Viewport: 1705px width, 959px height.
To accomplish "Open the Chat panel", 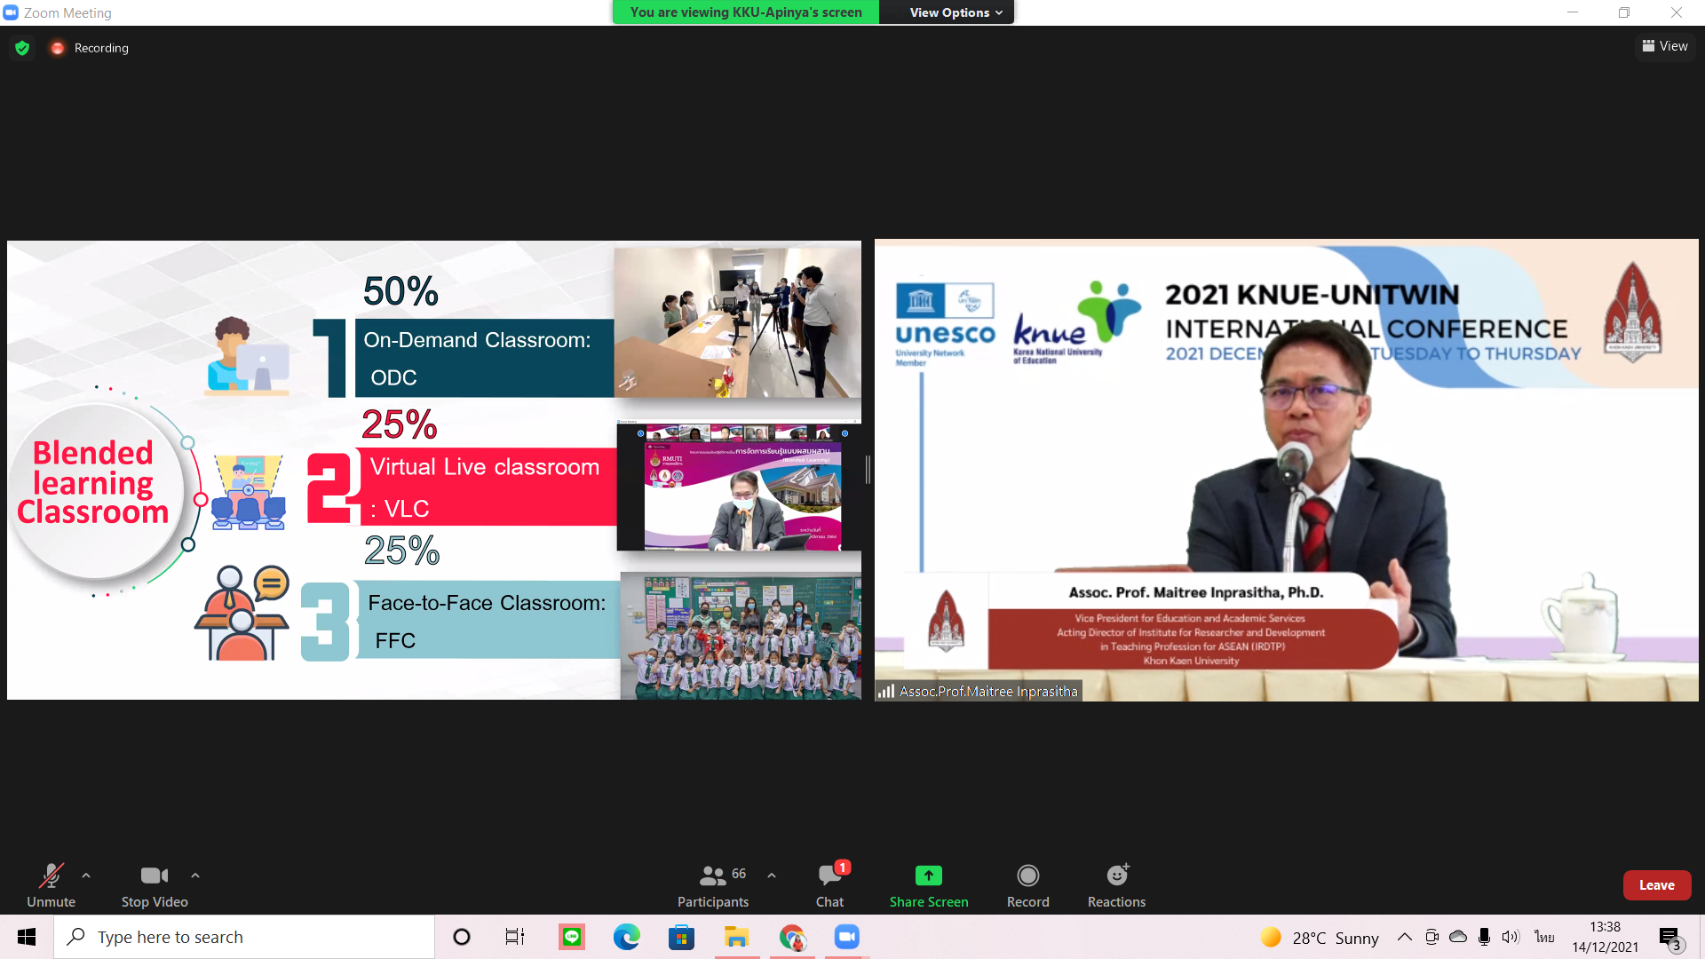I will point(830,885).
